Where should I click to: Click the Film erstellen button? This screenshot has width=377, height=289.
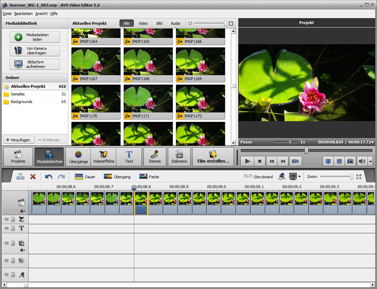click(x=213, y=157)
